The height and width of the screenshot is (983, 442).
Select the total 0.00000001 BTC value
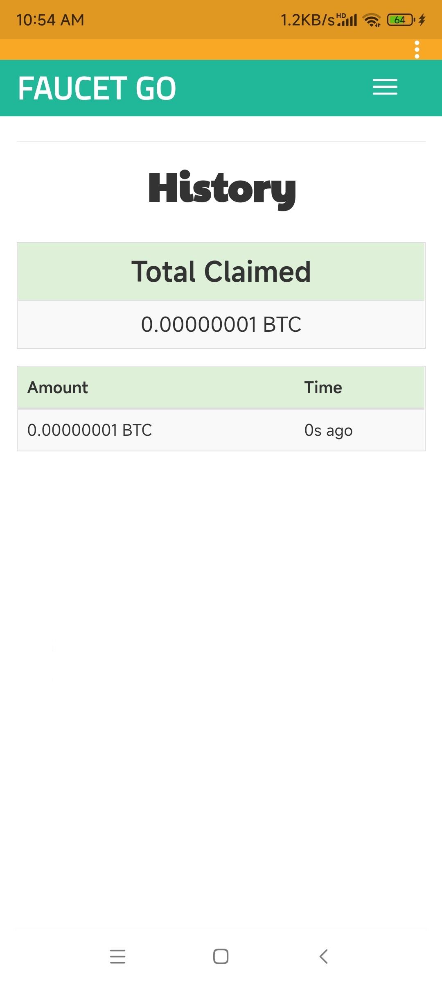click(x=221, y=324)
